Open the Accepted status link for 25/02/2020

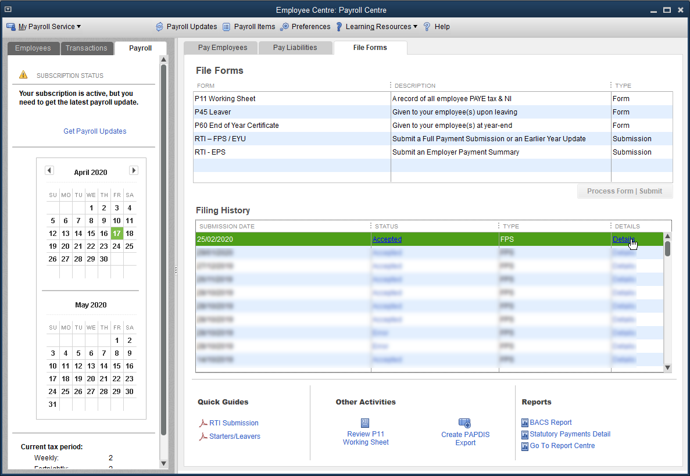(x=387, y=239)
